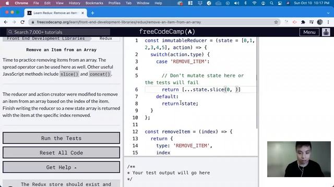
Task: Click the Run the Tests button
Action: click(x=62, y=138)
